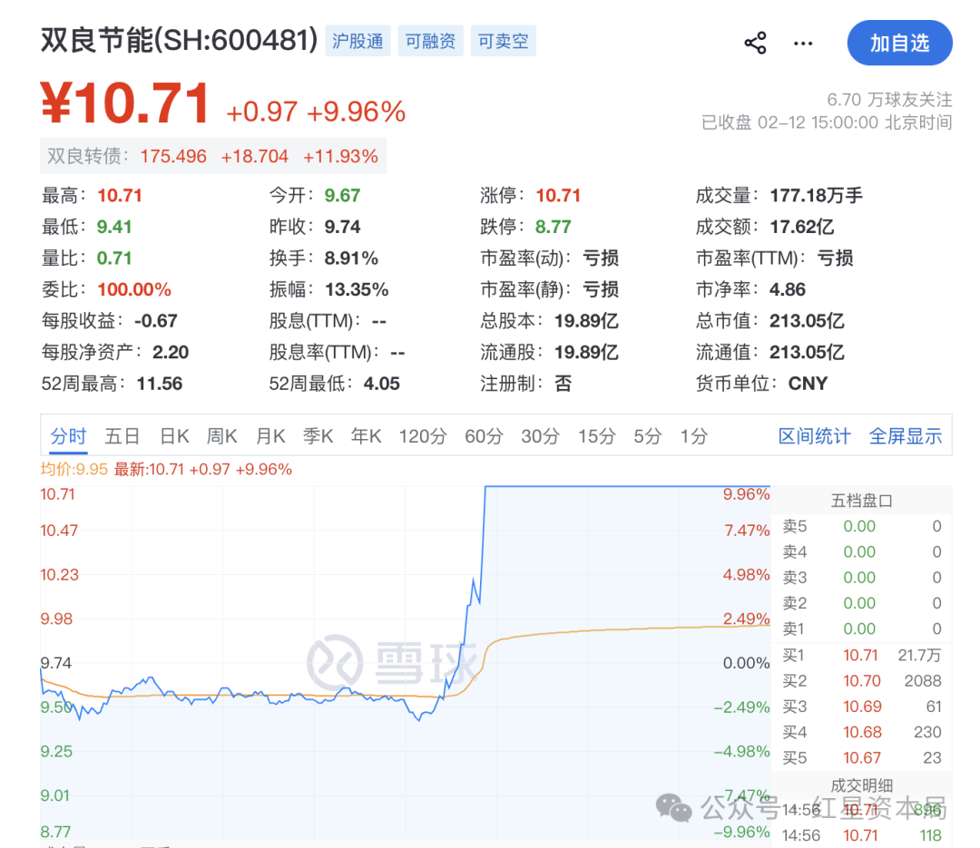Click the 均价:9.95 label above chart
Viewport: 980px width, 848px height.
[x=73, y=469]
